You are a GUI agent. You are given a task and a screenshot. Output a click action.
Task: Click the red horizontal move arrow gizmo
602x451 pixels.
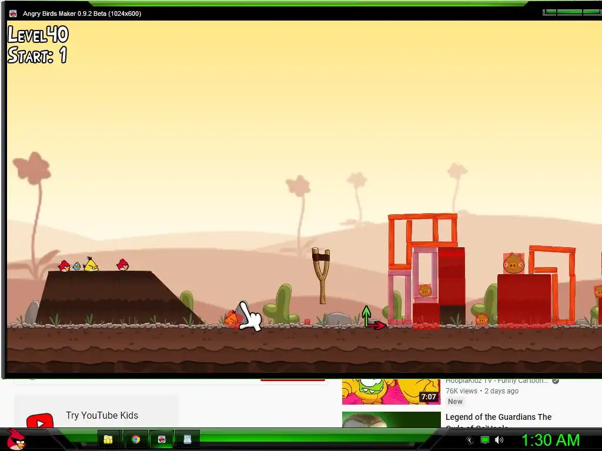376,325
